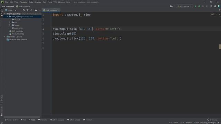
Task: Open the Help menu
Action: click(68, 2)
